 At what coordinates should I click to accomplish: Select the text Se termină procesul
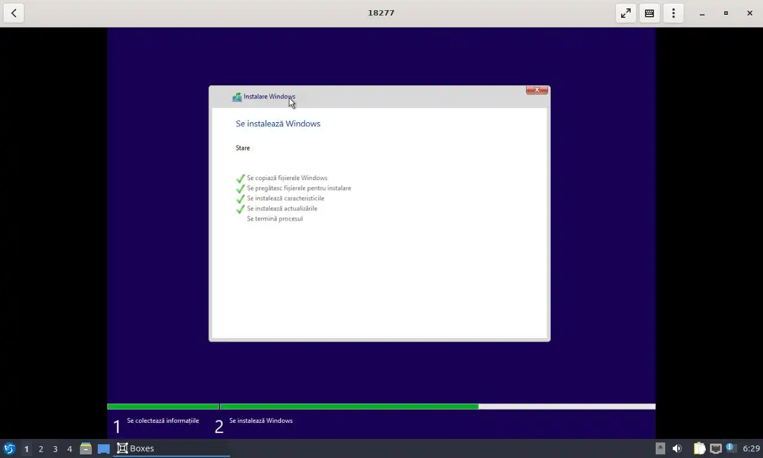(275, 218)
